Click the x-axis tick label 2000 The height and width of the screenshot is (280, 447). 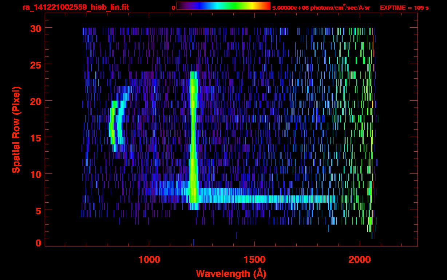tap(360, 260)
